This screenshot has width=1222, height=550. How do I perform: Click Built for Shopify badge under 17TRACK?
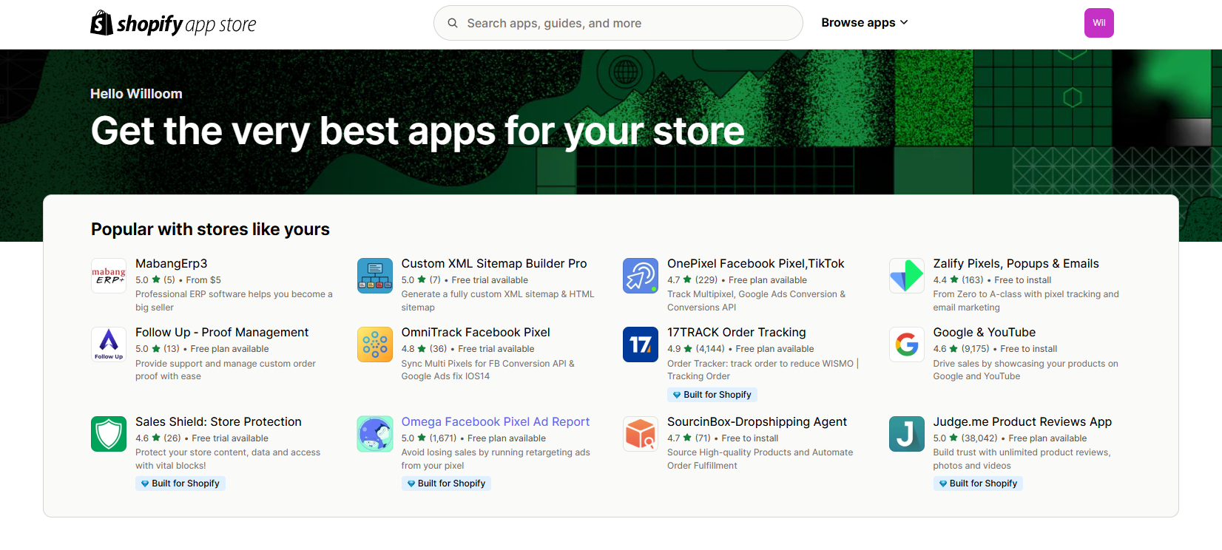click(712, 395)
